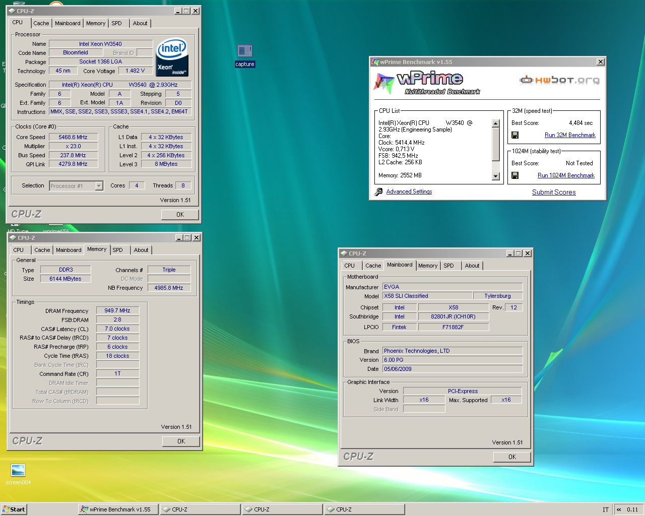
Task: Open Mainboard tab in top CPU-Z window
Action: (68, 23)
